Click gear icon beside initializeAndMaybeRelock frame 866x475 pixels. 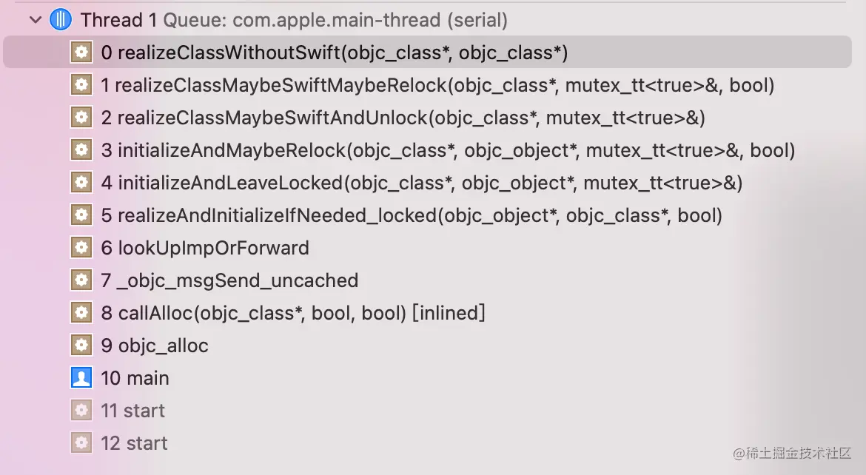point(81,150)
